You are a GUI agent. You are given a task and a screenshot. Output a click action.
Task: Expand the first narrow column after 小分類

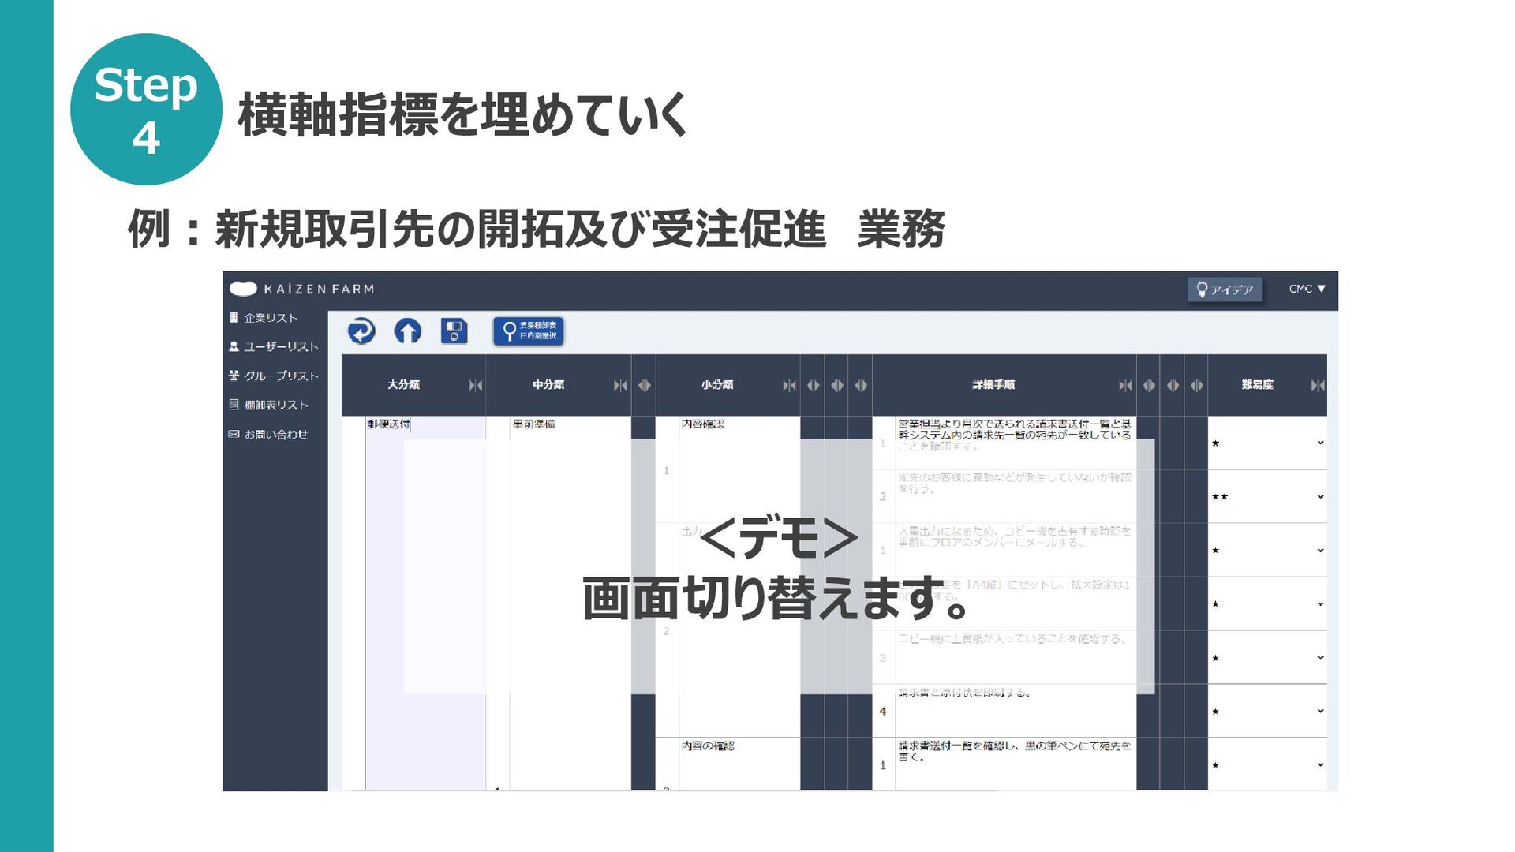coord(813,385)
